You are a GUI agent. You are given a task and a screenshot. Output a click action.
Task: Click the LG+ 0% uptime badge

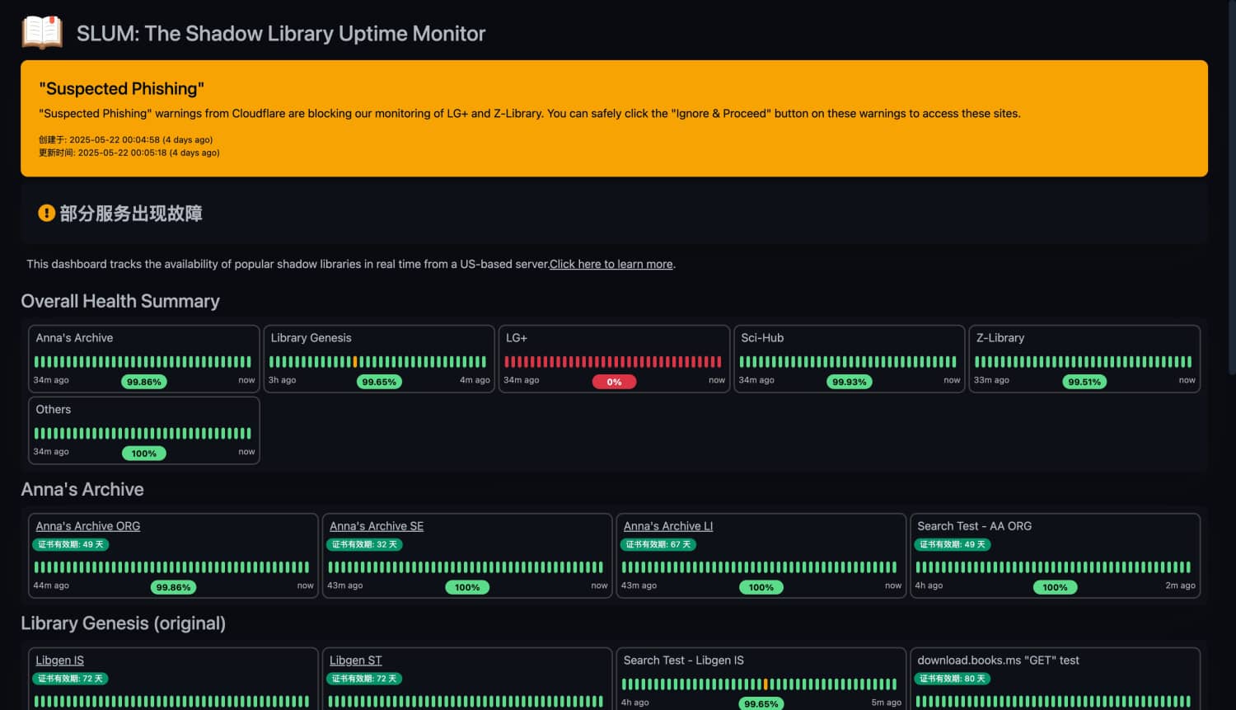point(614,382)
